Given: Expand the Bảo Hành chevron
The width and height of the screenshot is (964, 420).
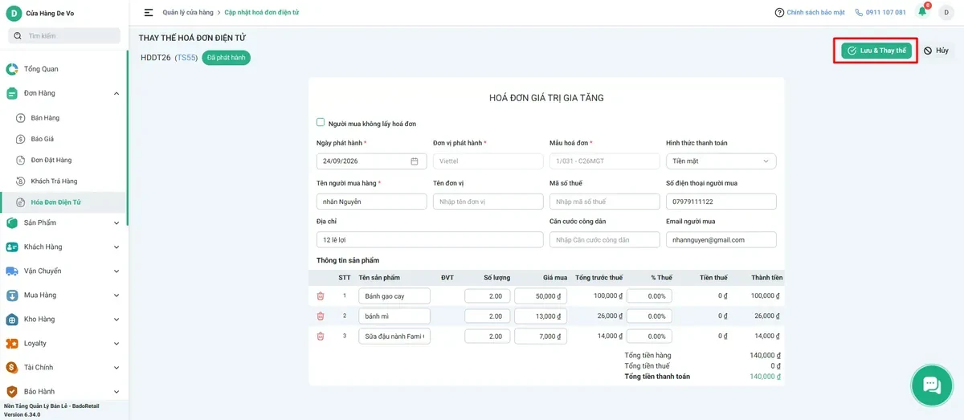Looking at the screenshot, I should click(x=116, y=391).
